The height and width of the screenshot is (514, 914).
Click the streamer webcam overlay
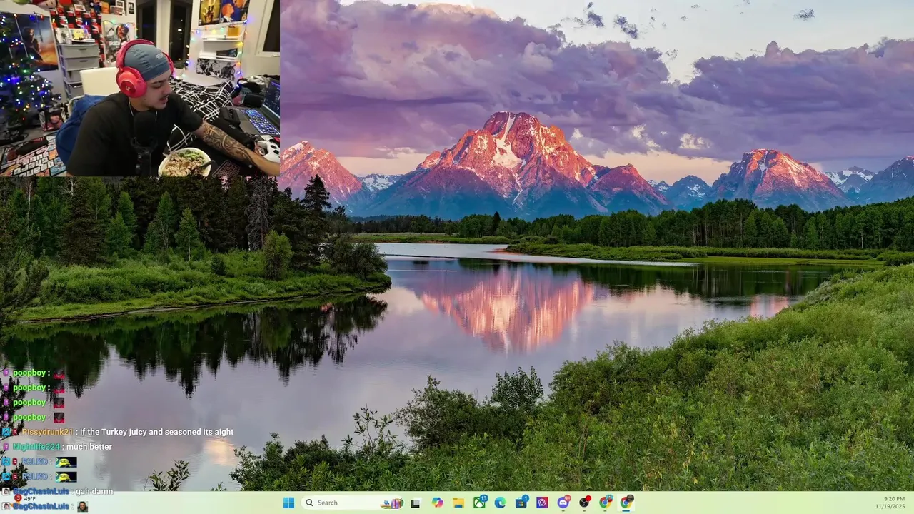coord(140,89)
